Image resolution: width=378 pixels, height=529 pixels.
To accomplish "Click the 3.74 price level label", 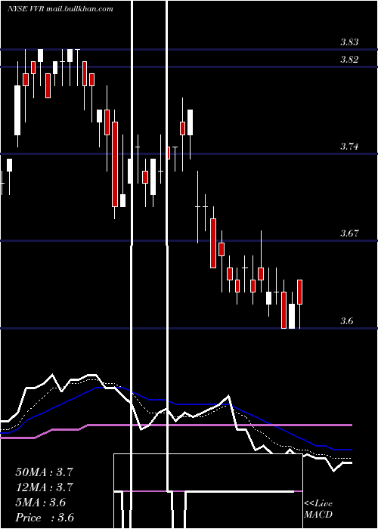I will click(x=349, y=147).
